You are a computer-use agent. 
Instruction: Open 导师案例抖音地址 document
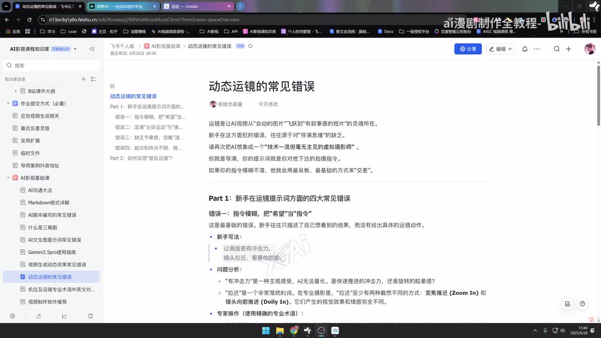pyautogui.click(x=39, y=166)
